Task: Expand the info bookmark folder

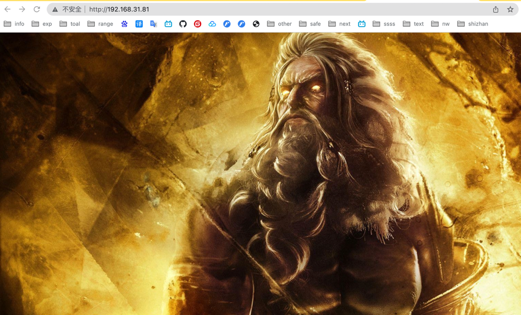Action: [14, 24]
